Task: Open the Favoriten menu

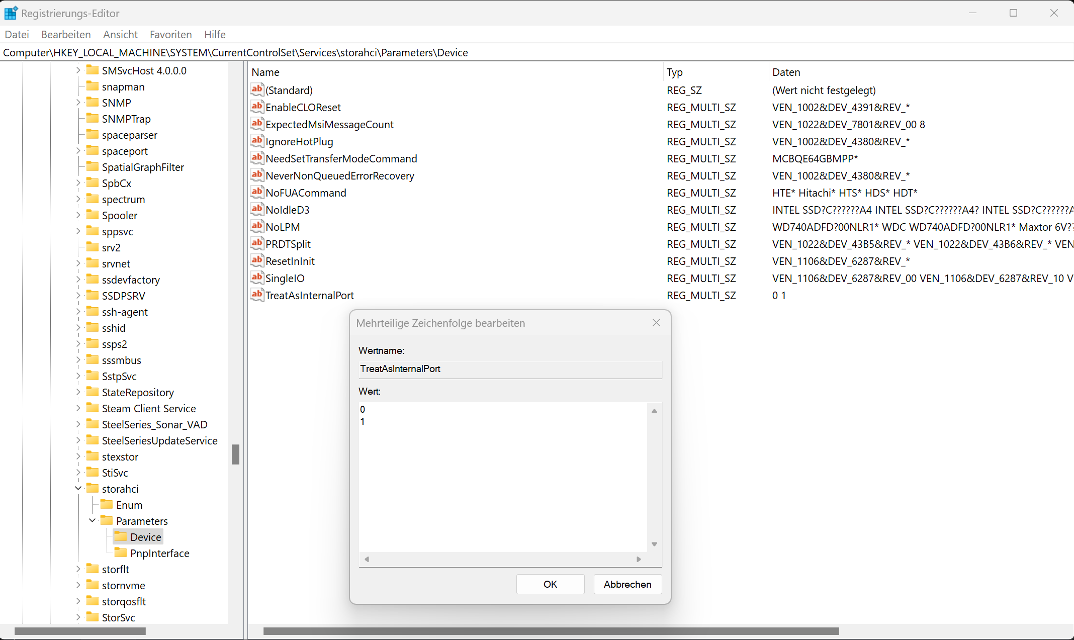Action: pyautogui.click(x=170, y=34)
